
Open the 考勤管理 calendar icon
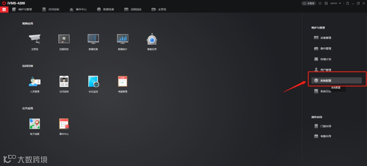pyautogui.click(x=123, y=82)
